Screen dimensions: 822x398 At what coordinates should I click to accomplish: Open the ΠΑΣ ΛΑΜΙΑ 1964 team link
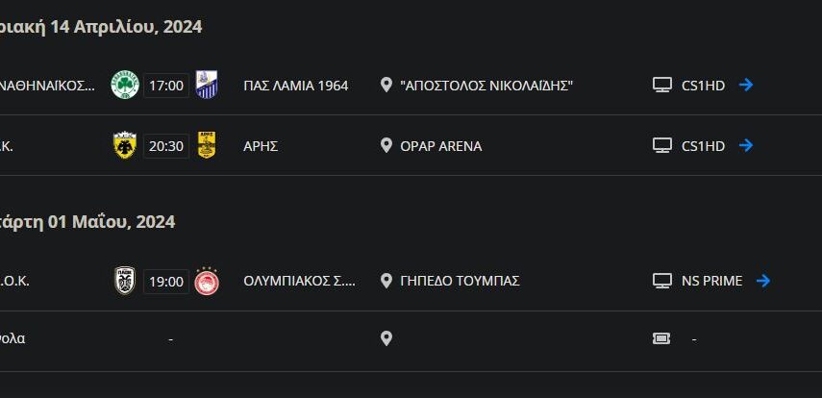tap(296, 86)
